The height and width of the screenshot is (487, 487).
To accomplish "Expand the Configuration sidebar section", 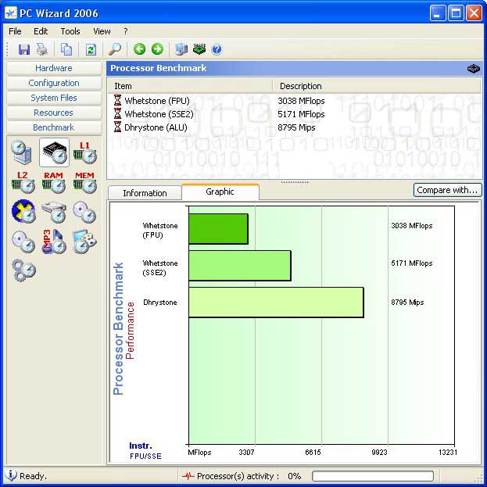I will (53, 83).
